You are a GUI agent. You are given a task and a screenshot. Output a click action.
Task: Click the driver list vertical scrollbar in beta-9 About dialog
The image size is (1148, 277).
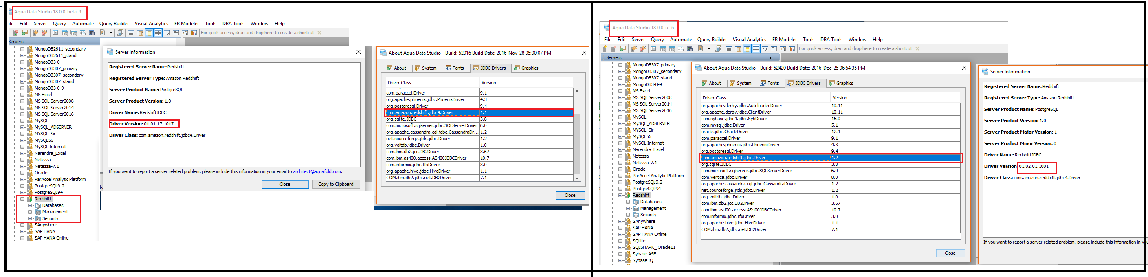[x=577, y=134]
